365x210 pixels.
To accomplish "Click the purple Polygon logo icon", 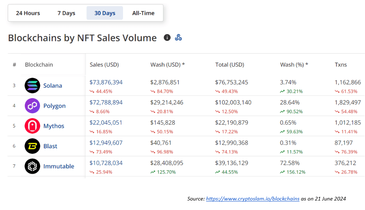I will 32,106.
